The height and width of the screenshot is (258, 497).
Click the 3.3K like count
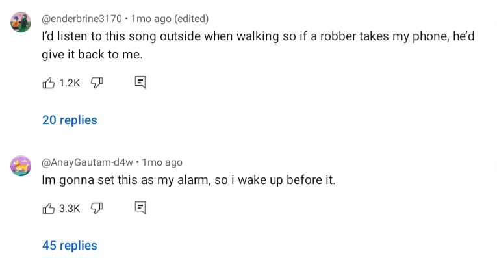pos(70,209)
